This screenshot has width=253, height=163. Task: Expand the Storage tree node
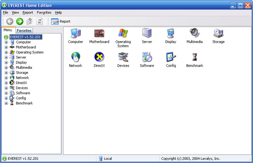6,73
